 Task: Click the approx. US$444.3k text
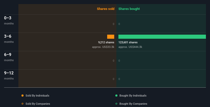point(130,47)
